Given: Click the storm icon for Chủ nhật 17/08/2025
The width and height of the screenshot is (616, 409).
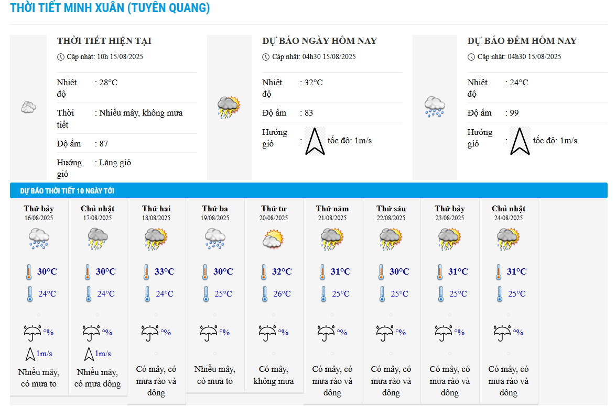Looking at the screenshot, I should tap(98, 240).
